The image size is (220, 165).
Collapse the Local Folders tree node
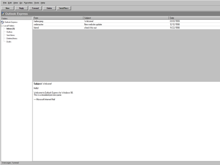(2, 26)
